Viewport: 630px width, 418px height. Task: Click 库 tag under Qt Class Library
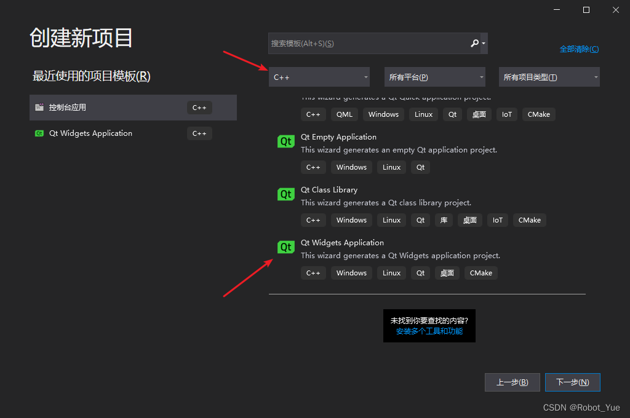click(x=444, y=220)
